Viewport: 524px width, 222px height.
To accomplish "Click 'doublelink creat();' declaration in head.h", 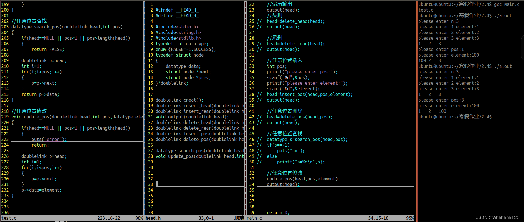I will (x=180, y=100).
